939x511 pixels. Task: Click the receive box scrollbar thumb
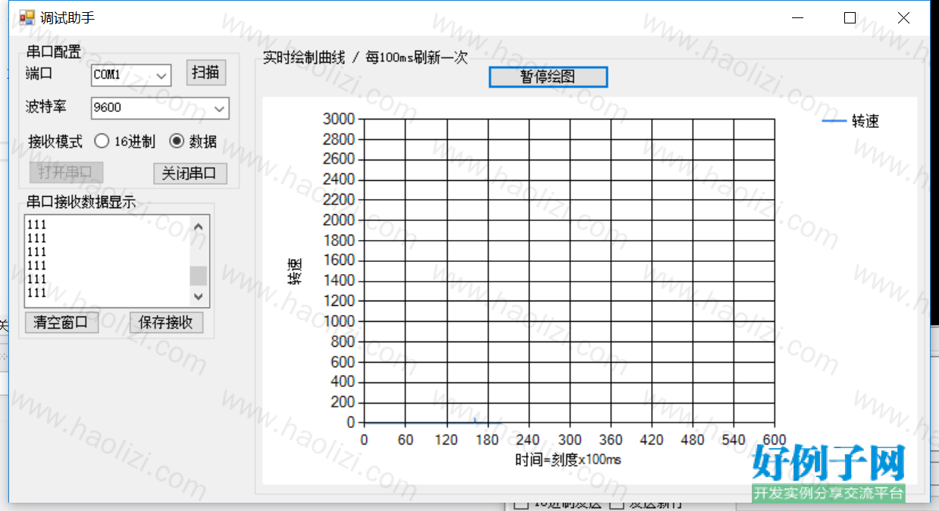pyautogui.click(x=199, y=276)
